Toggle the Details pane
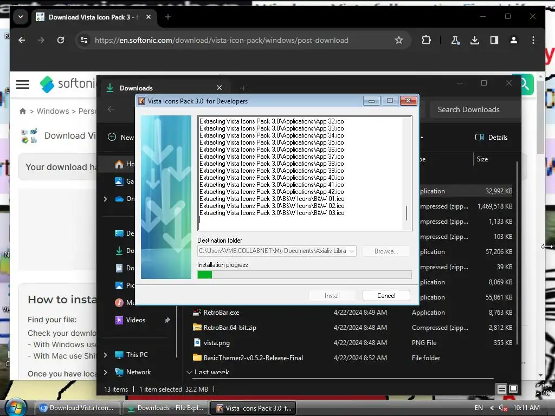The height and width of the screenshot is (416, 555). pyautogui.click(x=491, y=137)
